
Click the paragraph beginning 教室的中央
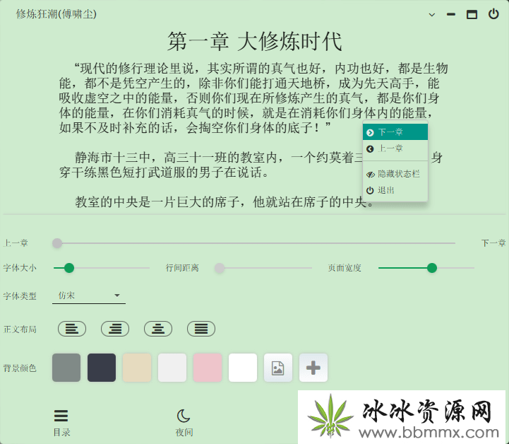224,201
